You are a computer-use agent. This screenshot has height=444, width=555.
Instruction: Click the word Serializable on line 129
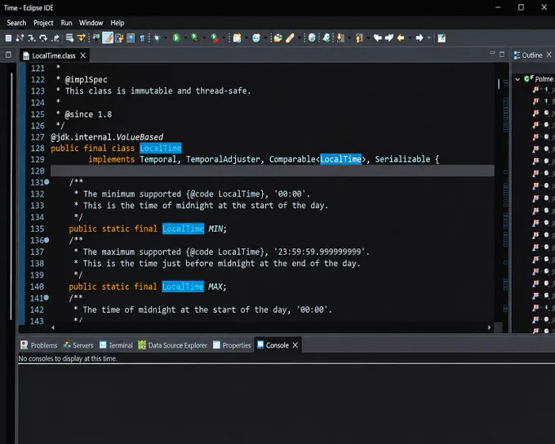click(x=402, y=159)
